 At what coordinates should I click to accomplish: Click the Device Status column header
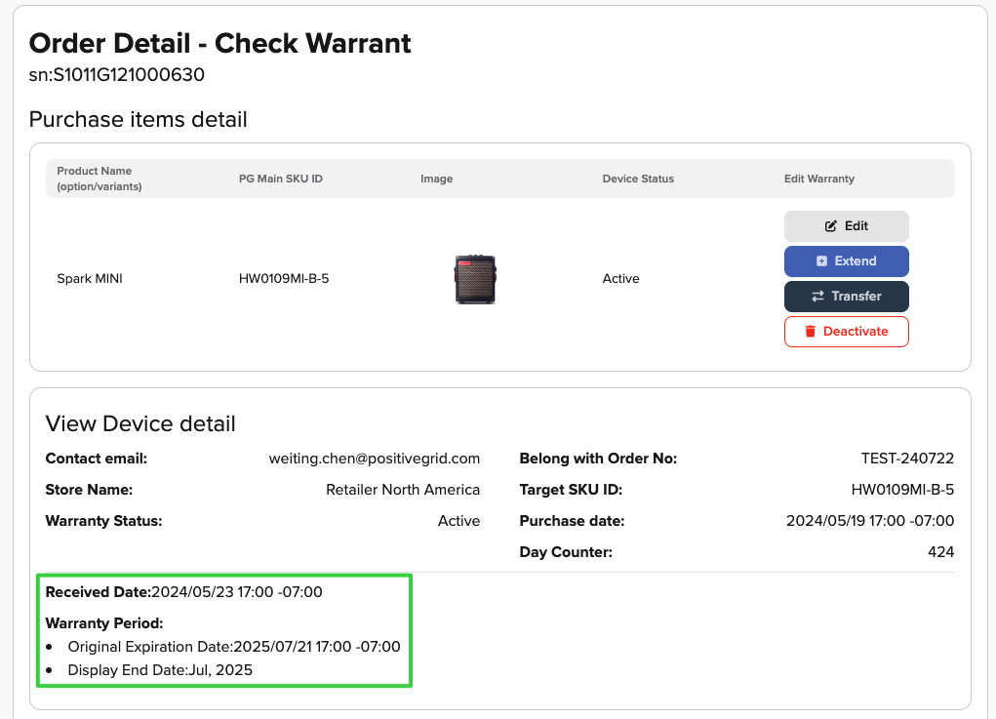click(x=638, y=180)
